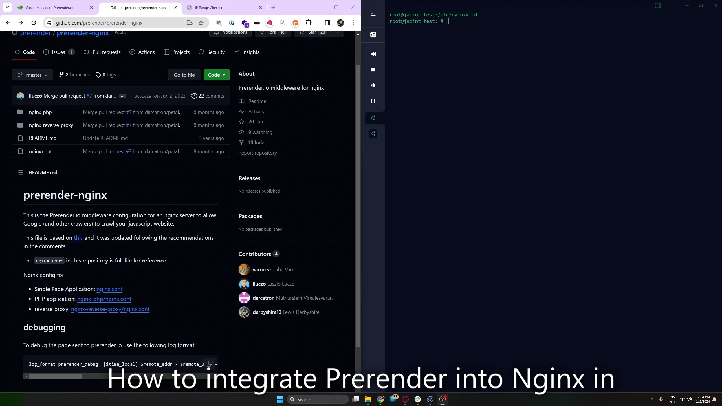The width and height of the screenshot is (722, 406).
Task: Follow the nginx-php/nginx.conf link in README
Action: point(104,299)
